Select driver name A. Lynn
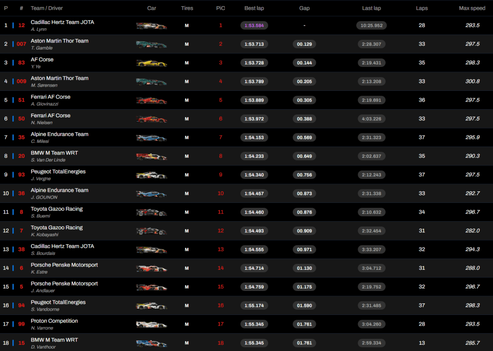 pyautogui.click(x=39, y=29)
